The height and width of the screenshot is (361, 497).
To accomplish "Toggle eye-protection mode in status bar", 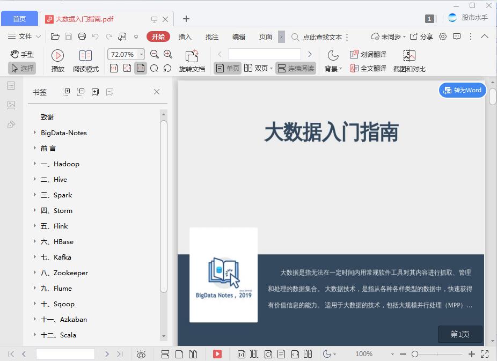I will pos(141,354).
